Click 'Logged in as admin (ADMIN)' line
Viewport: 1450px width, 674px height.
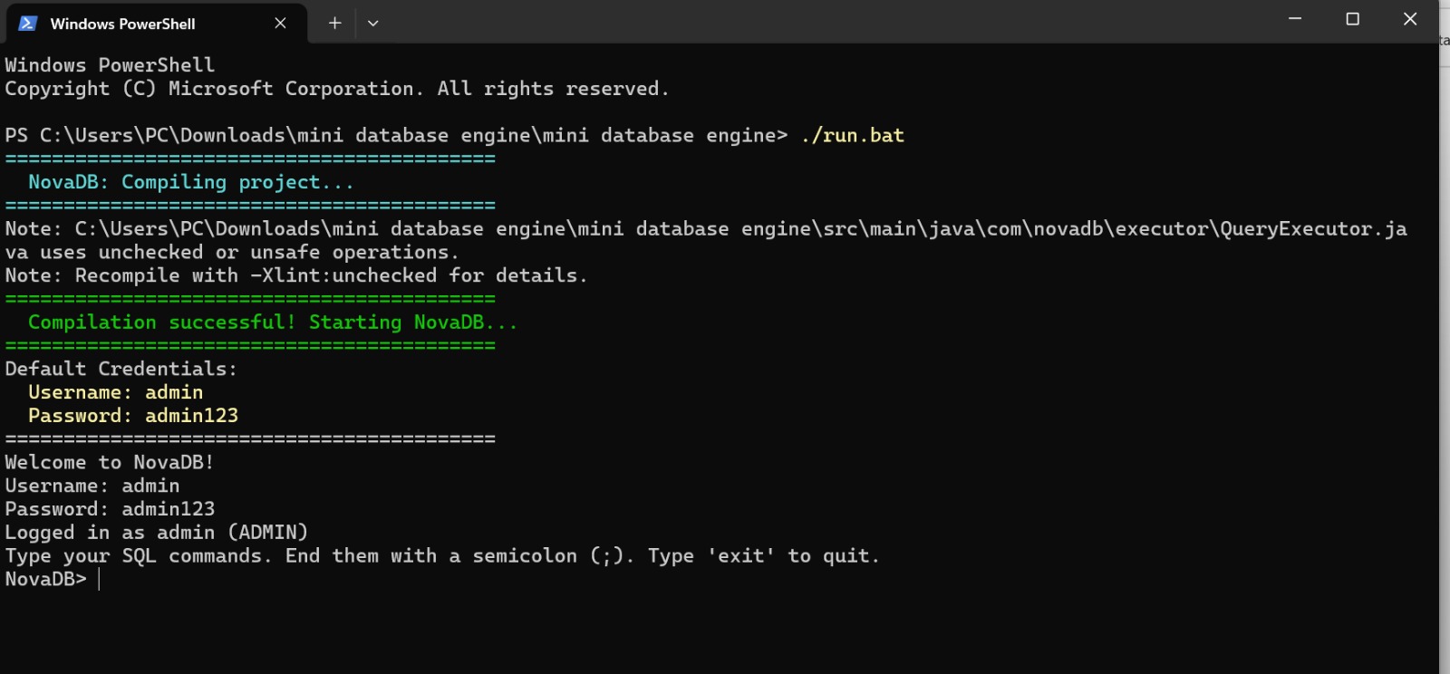pyautogui.click(x=157, y=533)
